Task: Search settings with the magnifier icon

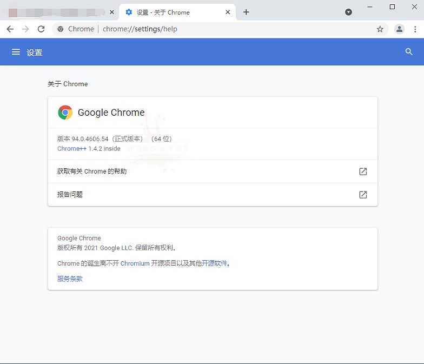Action: coord(409,52)
